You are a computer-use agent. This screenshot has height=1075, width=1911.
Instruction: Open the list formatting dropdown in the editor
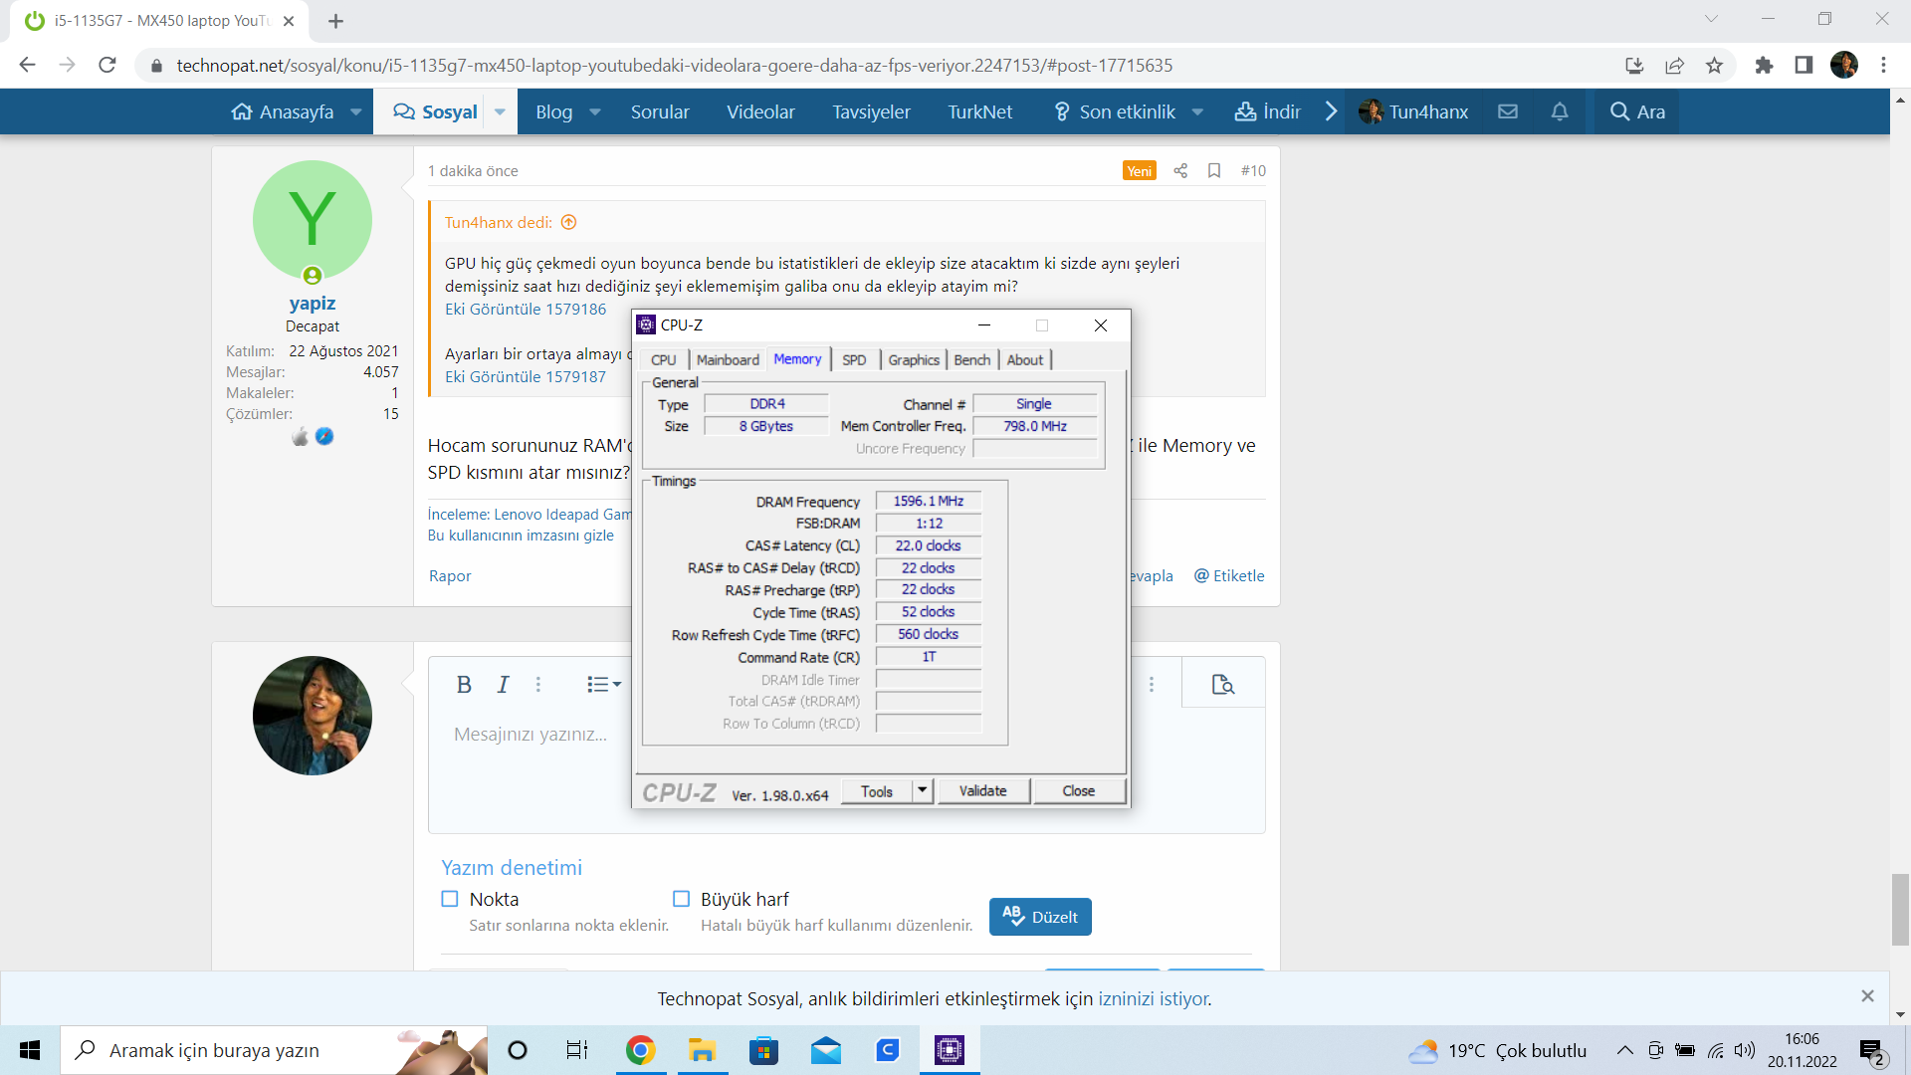coord(603,685)
